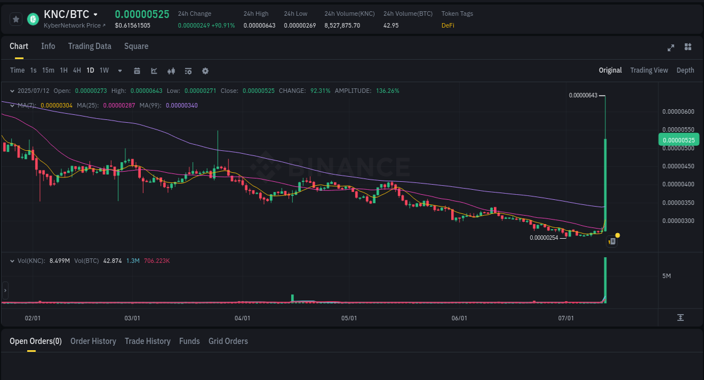Click the chart settings gear icon
The width and height of the screenshot is (704, 380).
tap(205, 71)
